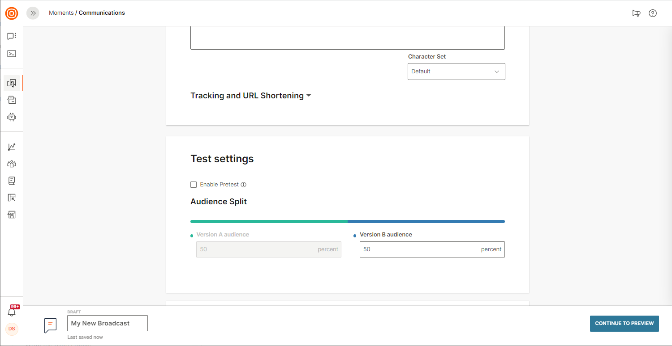Open the storefront Exchange icon in sidebar
Viewport: 672px width, 346px height.
click(12, 215)
